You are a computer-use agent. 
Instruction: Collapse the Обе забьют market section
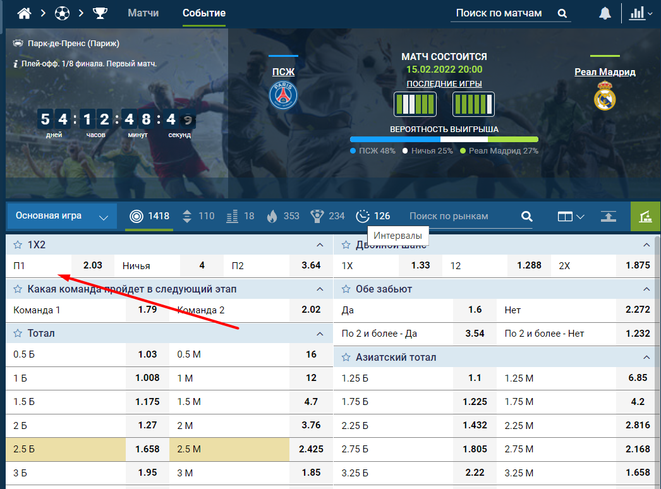pyautogui.click(x=646, y=289)
